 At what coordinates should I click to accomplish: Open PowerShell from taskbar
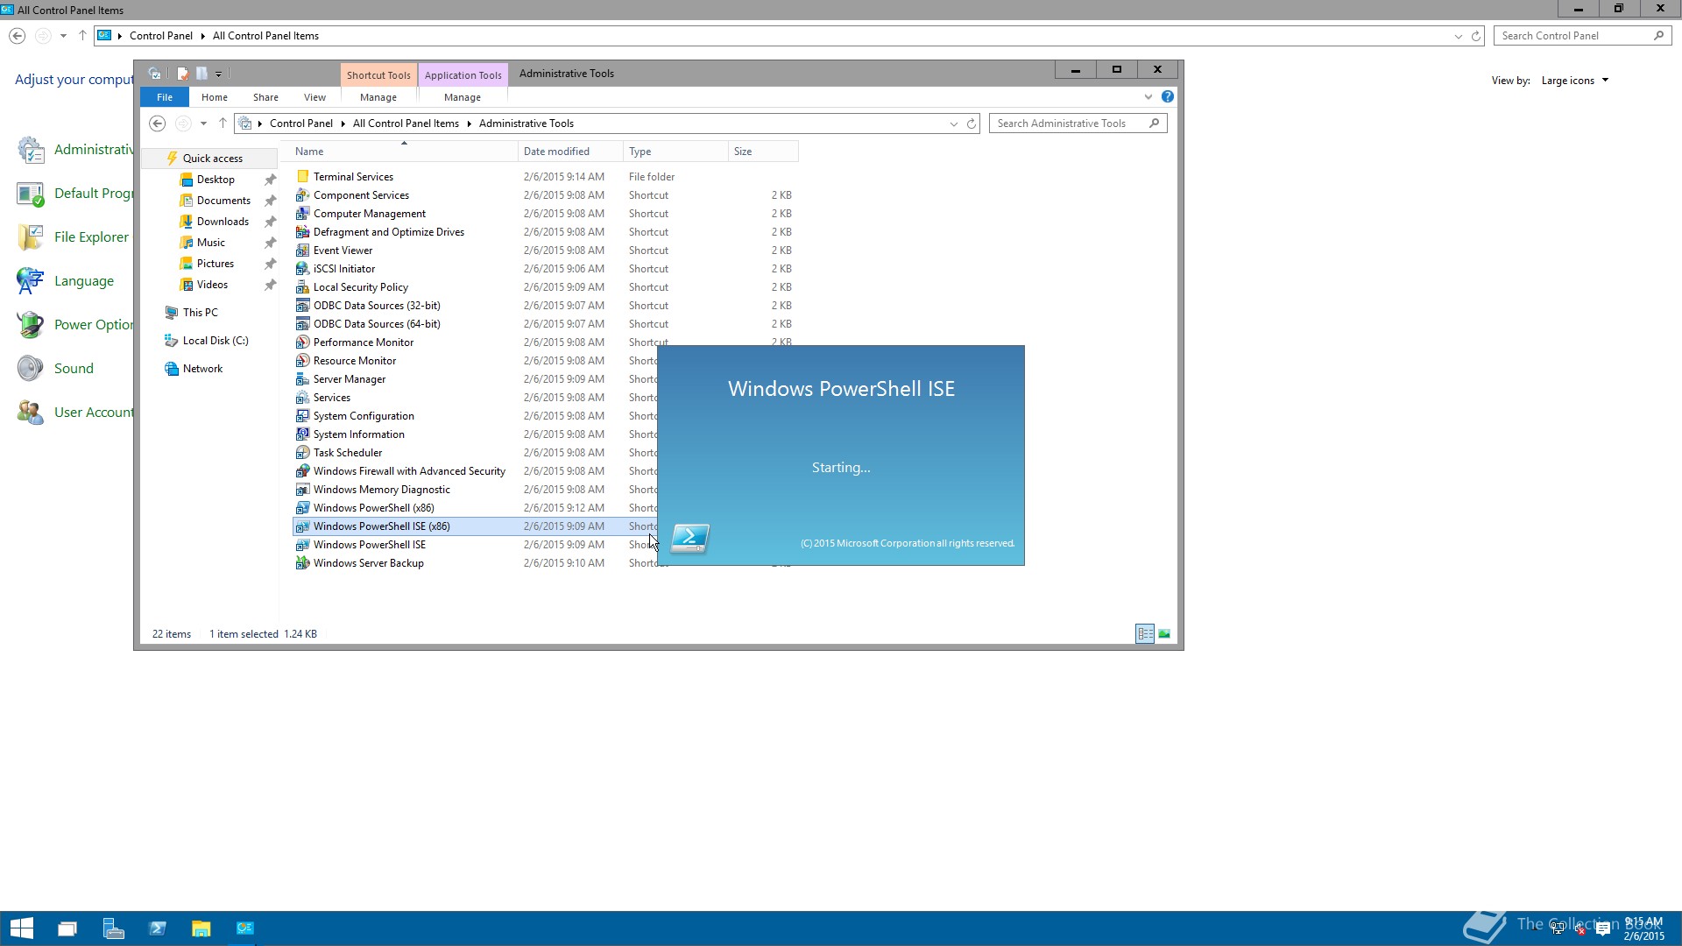(x=158, y=928)
